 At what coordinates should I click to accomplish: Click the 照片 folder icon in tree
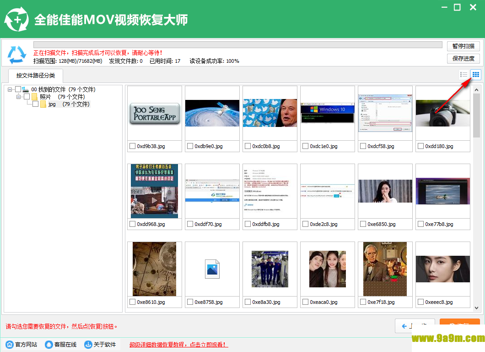(x=34, y=97)
